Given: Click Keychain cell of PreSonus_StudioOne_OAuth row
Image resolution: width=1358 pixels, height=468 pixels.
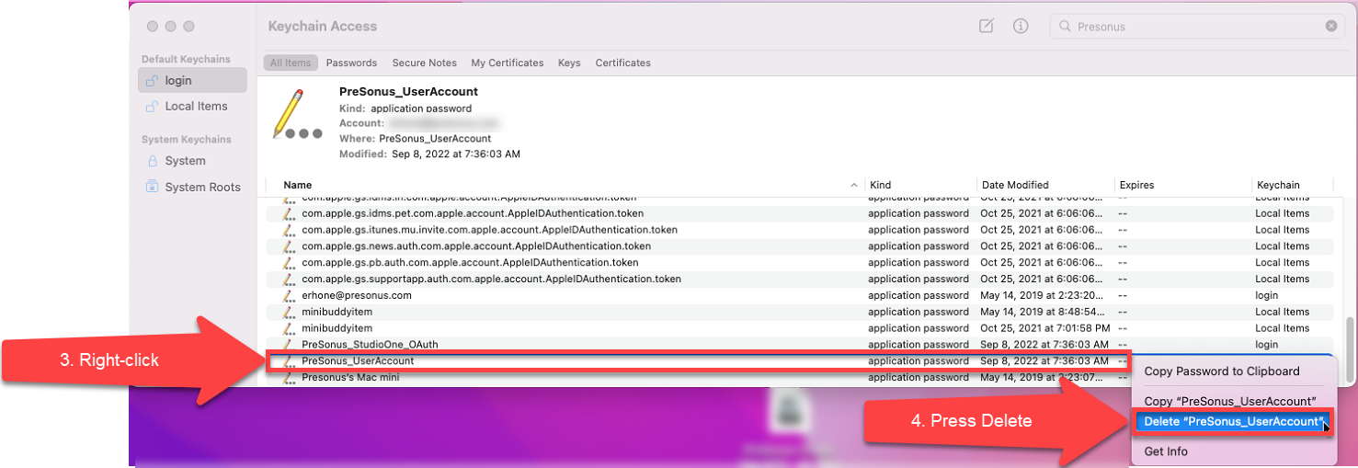Looking at the screenshot, I should point(1267,345).
